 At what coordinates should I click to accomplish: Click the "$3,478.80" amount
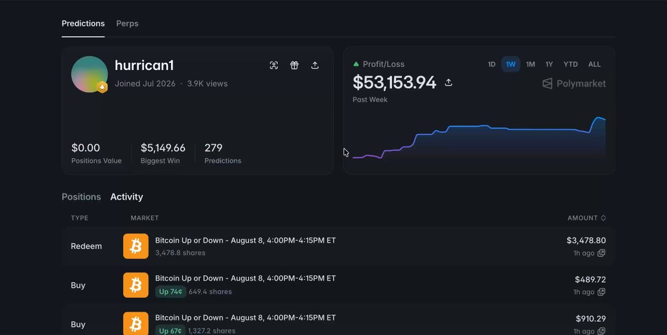tap(586, 241)
